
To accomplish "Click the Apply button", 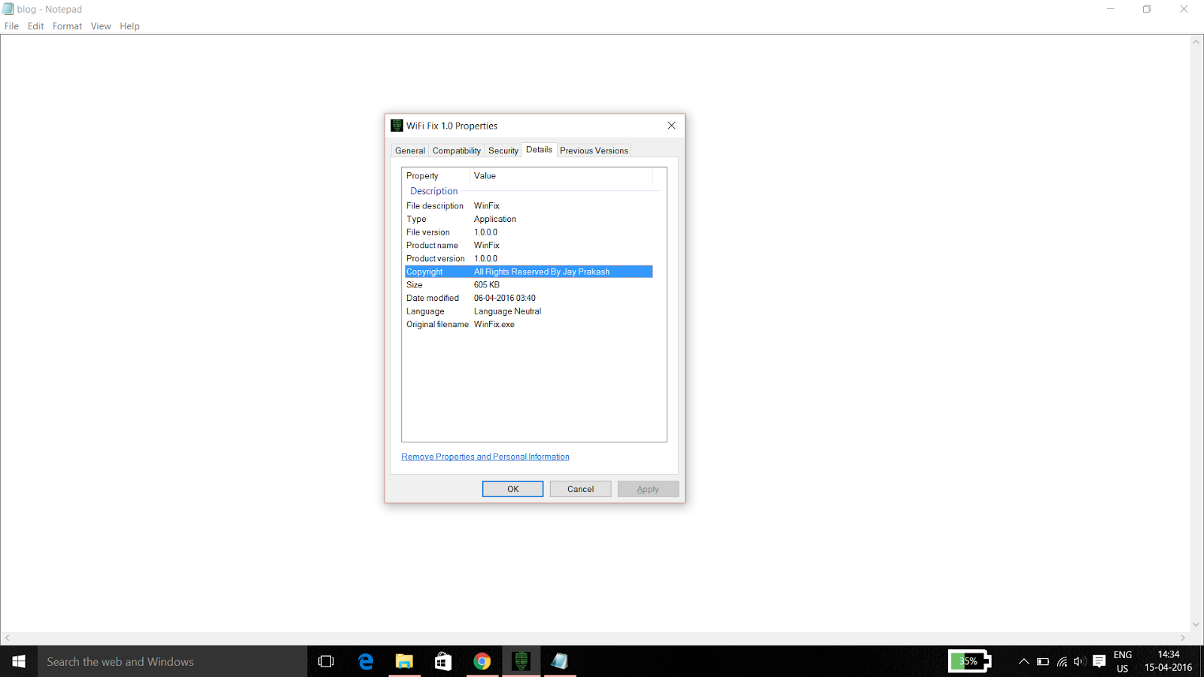I will click(648, 489).
